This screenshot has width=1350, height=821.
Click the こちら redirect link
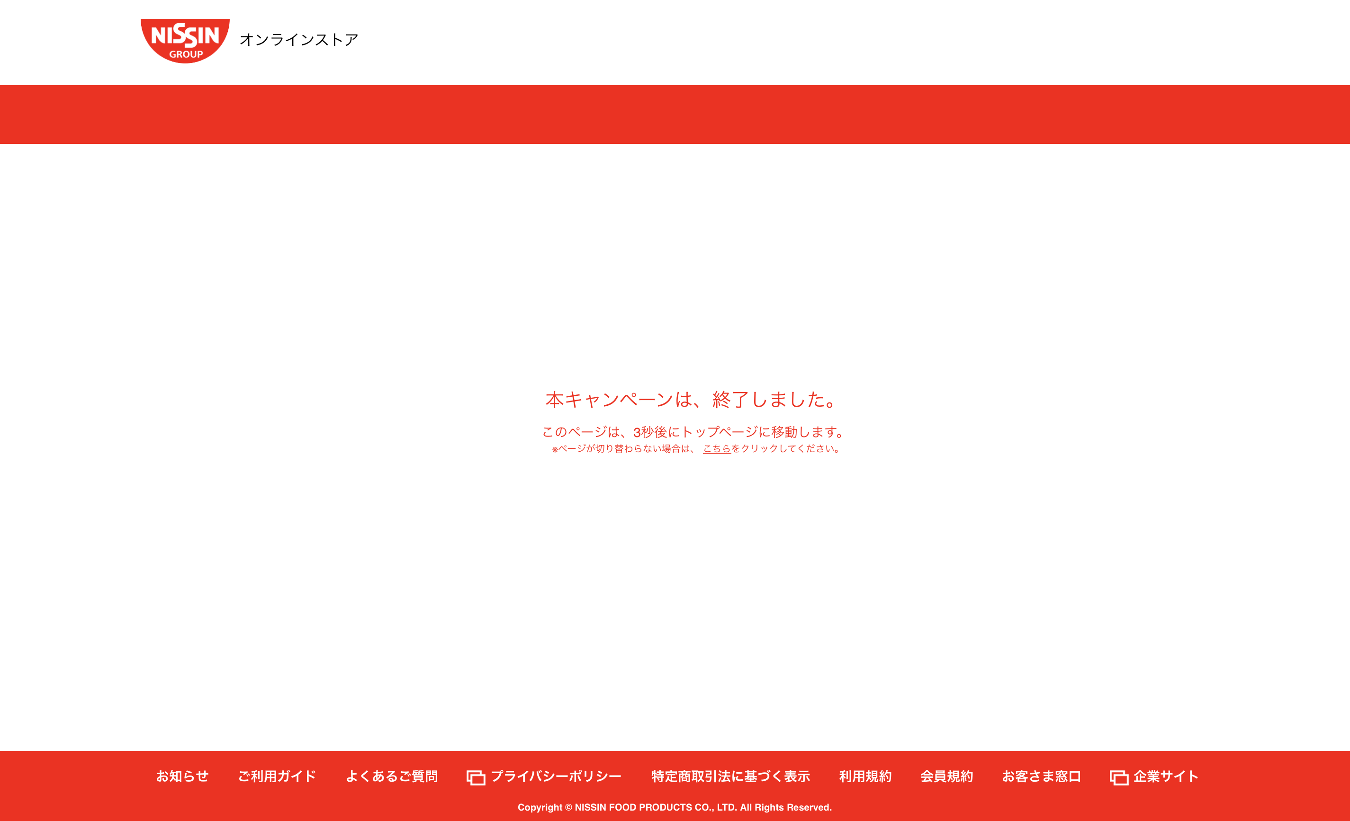tap(717, 448)
